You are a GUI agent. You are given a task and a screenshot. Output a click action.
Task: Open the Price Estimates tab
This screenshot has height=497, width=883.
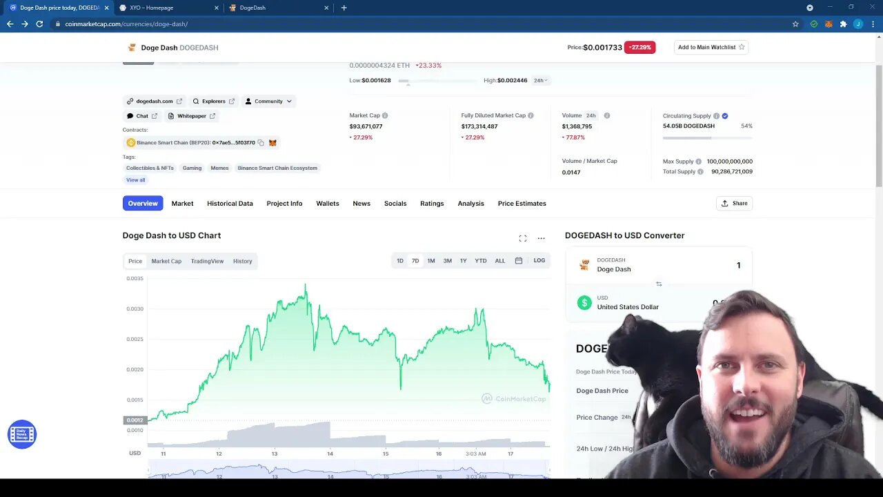522,204
